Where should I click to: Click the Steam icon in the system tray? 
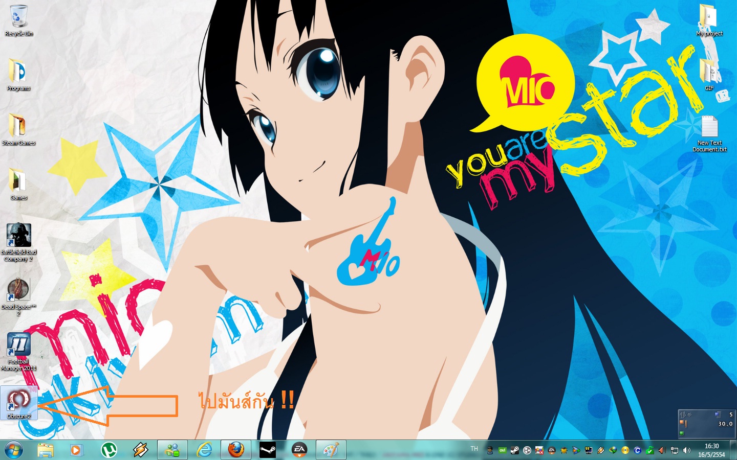click(514, 450)
